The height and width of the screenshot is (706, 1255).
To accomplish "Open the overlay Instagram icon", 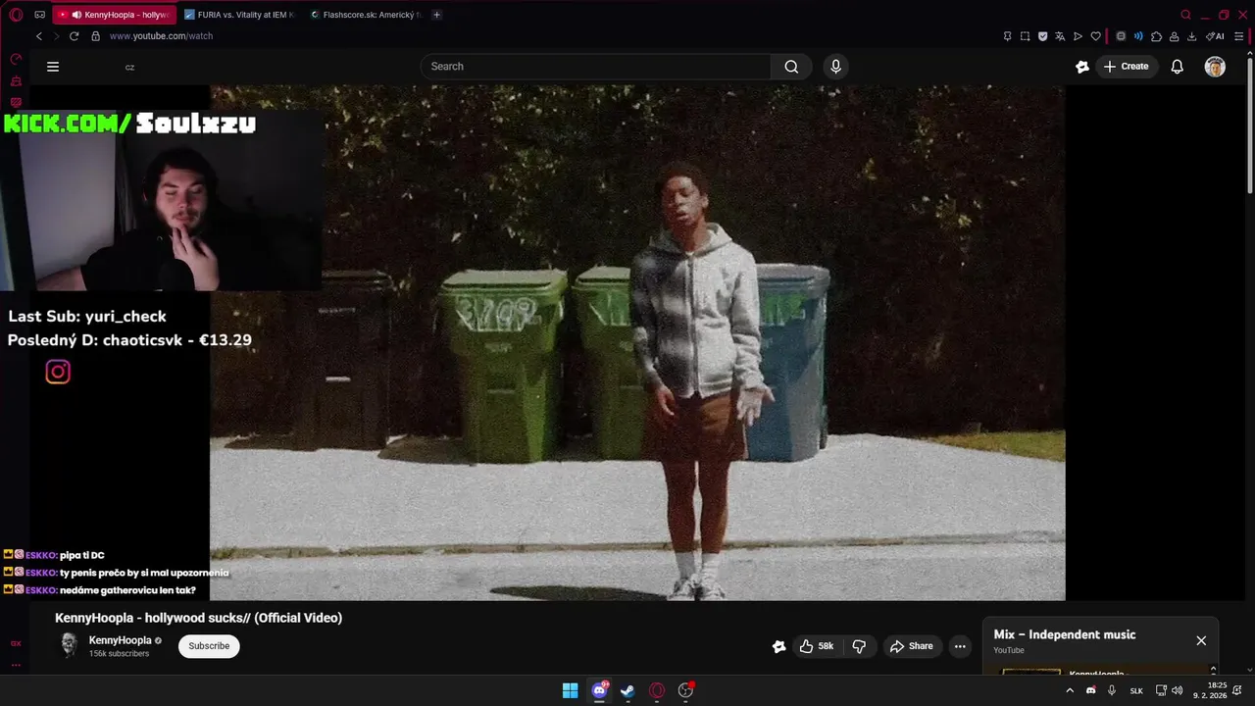I will (58, 372).
